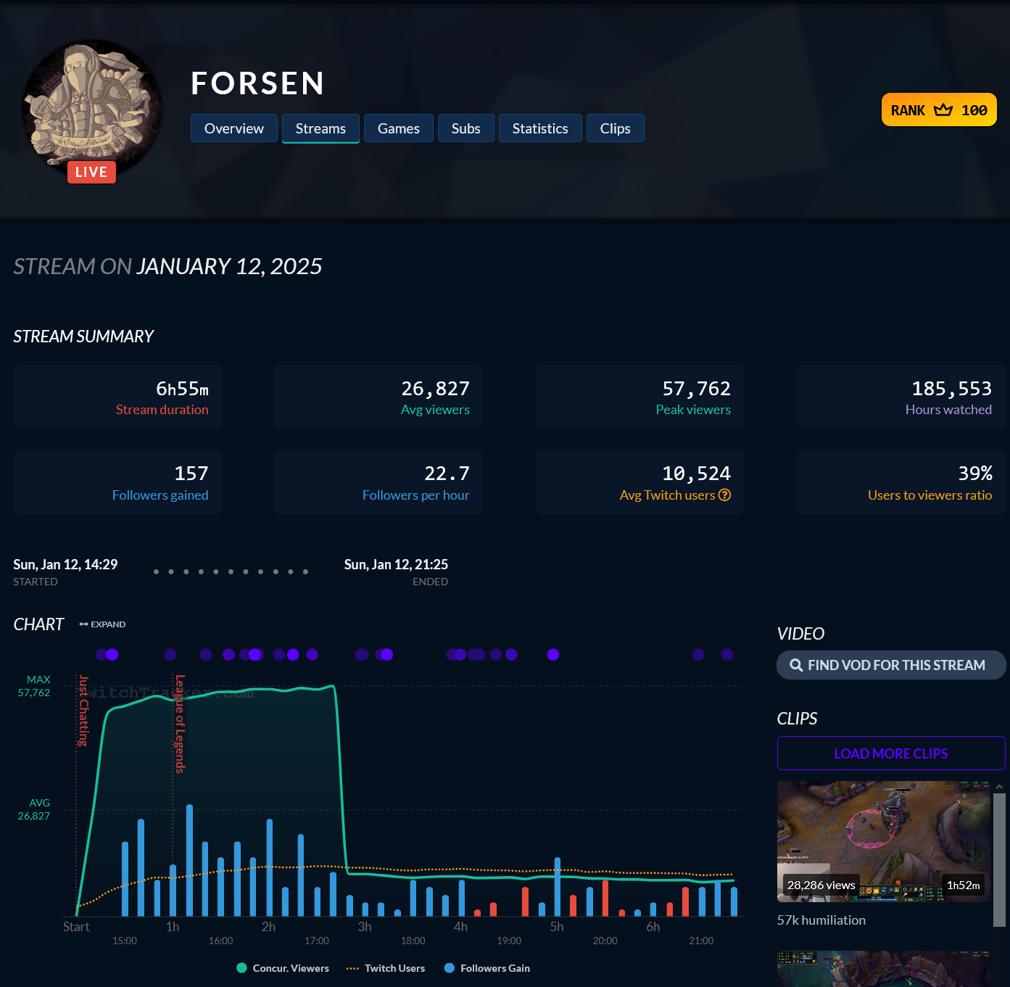Viewport: 1010px width, 987px height.
Task: Click the 'Sun, Jan 12, 14:29' start time
Action: click(65, 564)
